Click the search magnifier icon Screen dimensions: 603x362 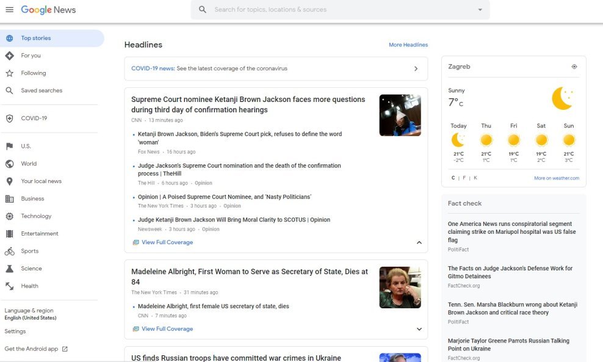[202, 10]
